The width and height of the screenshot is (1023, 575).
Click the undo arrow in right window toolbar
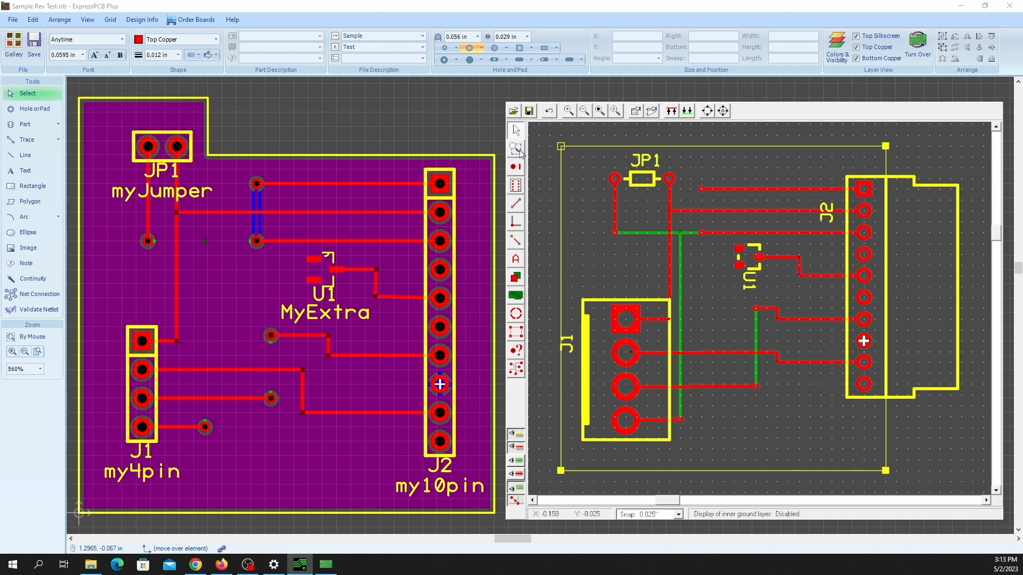(549, 111)
